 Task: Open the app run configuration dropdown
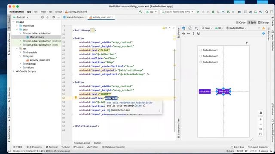(151, 12)
